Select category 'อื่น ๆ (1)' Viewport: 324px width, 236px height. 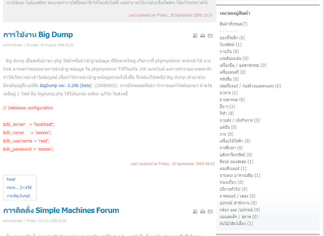[x=227, y=106]
